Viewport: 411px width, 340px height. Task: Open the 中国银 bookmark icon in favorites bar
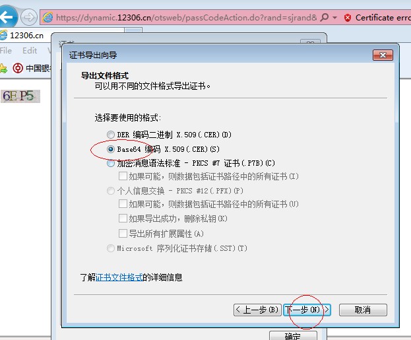[18, 67]
